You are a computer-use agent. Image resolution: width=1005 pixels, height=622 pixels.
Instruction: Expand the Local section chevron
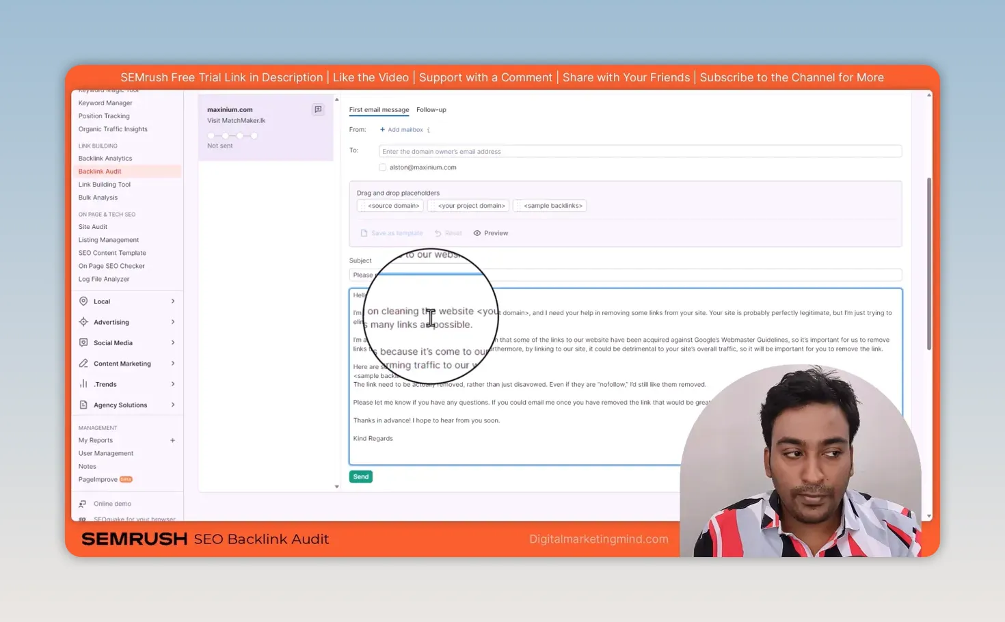172,301
